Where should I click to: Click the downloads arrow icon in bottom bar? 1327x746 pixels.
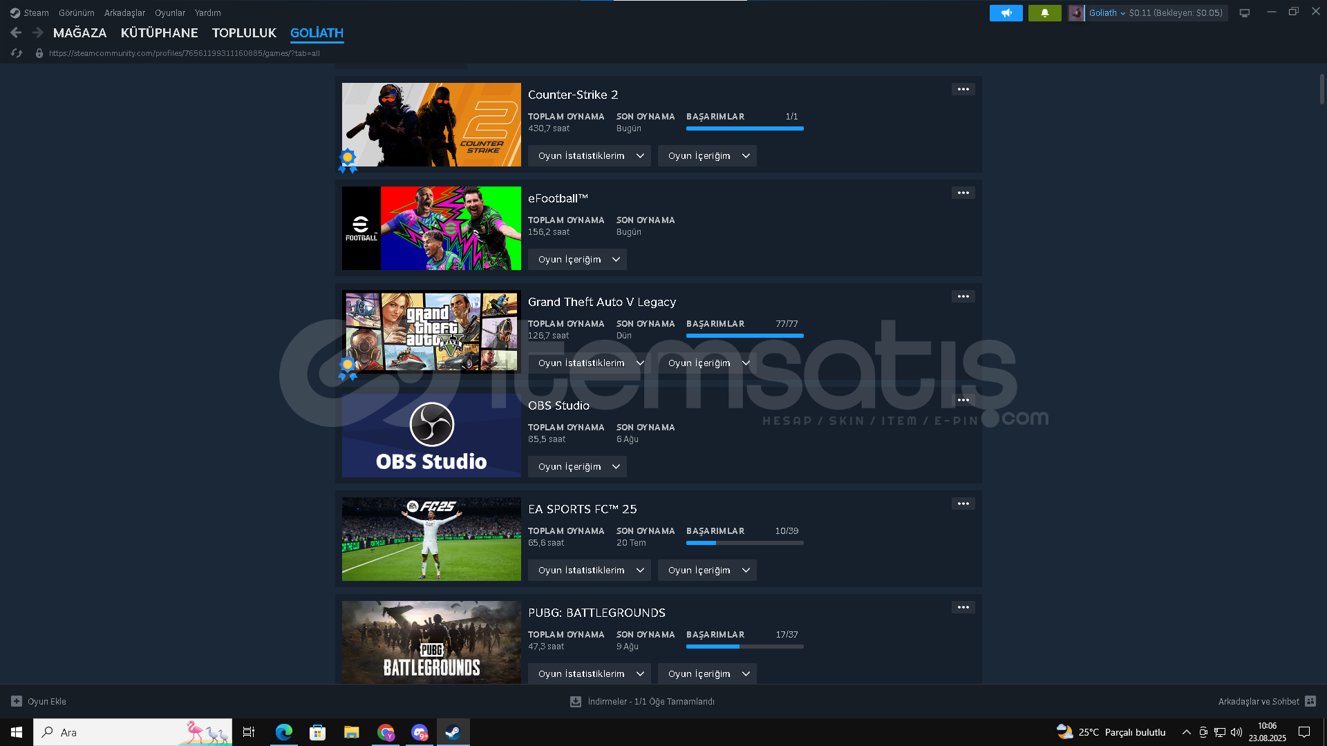tap(575, 701)
